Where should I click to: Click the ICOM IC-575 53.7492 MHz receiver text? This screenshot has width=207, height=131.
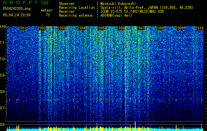point(132,11)
